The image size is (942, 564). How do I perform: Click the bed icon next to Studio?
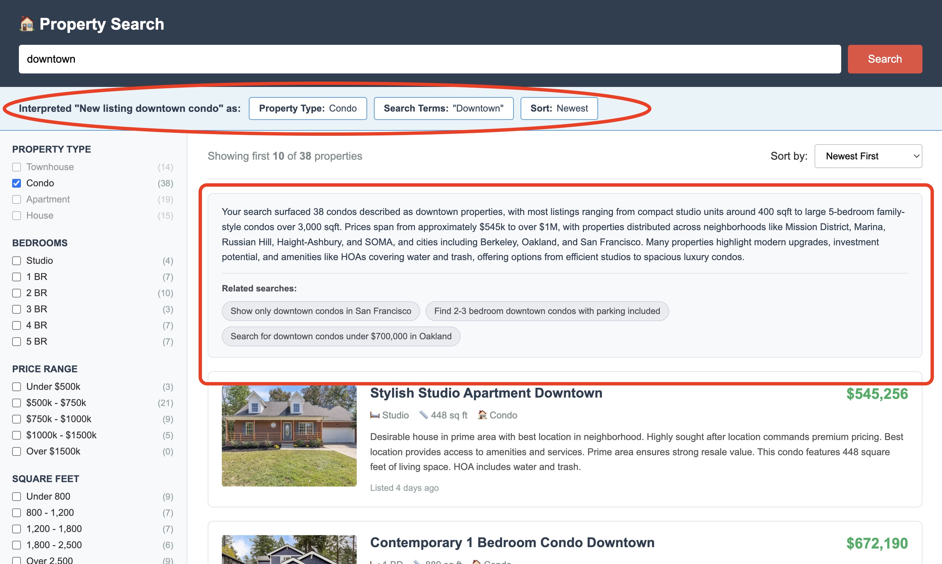point(375,415)
